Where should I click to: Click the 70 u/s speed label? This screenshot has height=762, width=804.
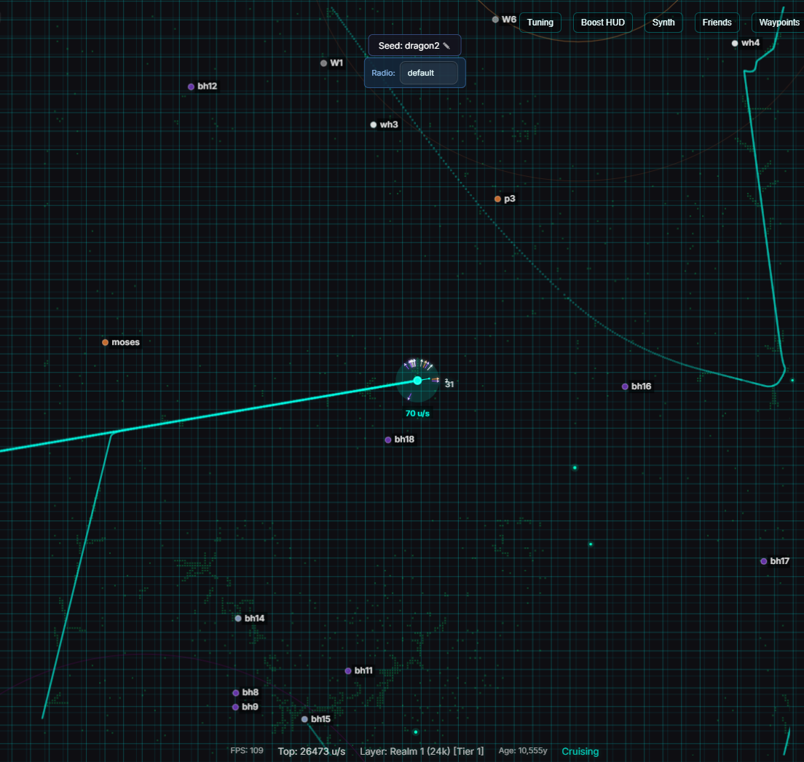pos(417,413)
